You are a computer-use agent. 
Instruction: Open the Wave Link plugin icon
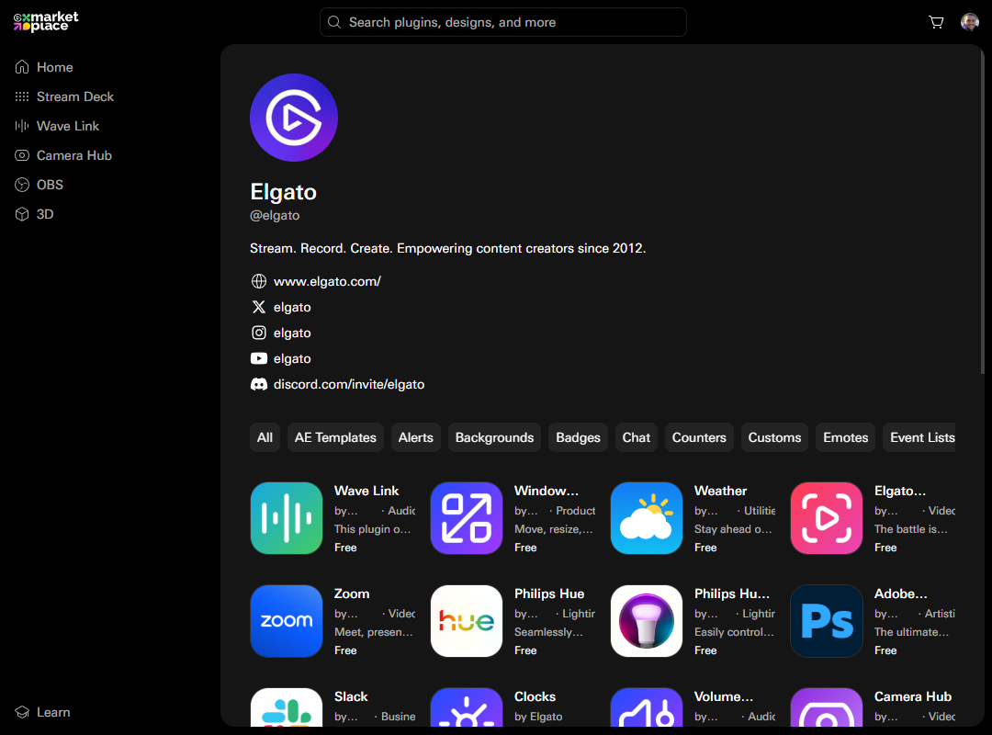point(287,518)
